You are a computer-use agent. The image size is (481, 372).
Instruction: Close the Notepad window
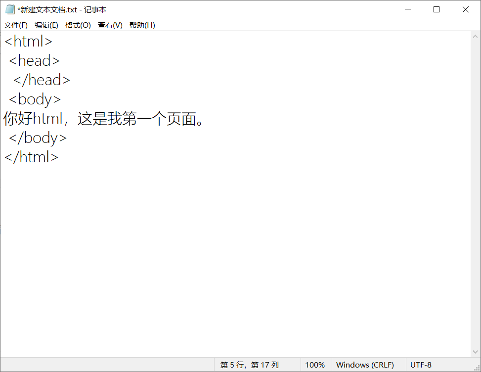coord(466,9)
